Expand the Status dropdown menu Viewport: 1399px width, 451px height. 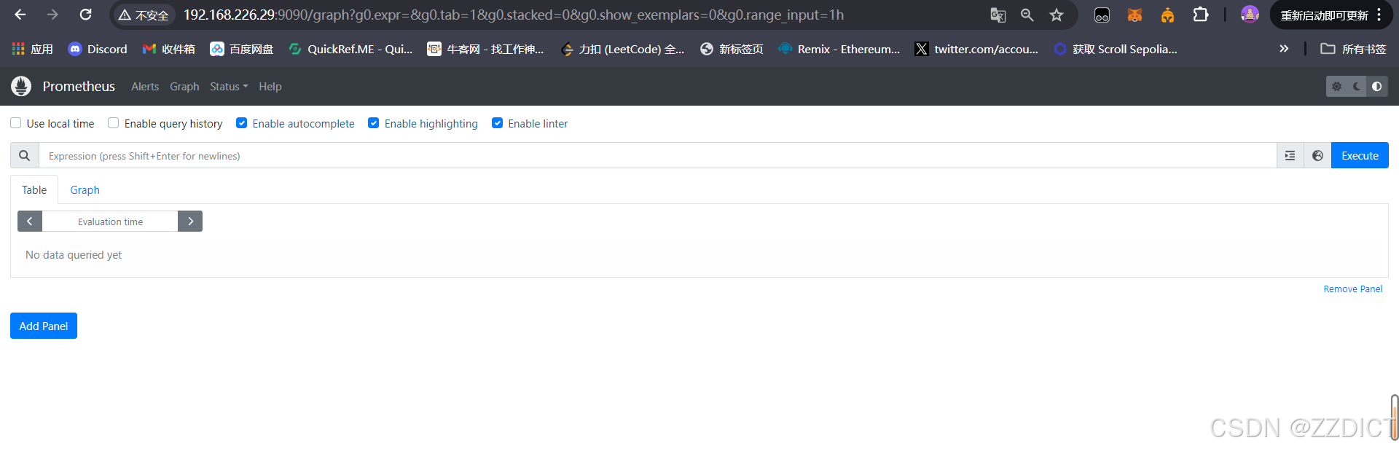[x=229, y=86]
